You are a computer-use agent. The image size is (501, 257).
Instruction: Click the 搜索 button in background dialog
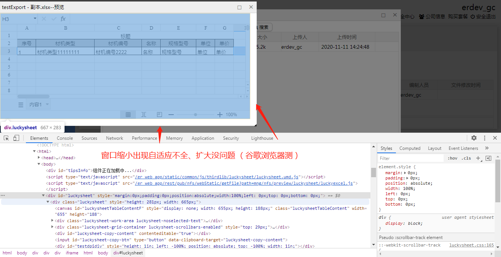coord(264,27)
